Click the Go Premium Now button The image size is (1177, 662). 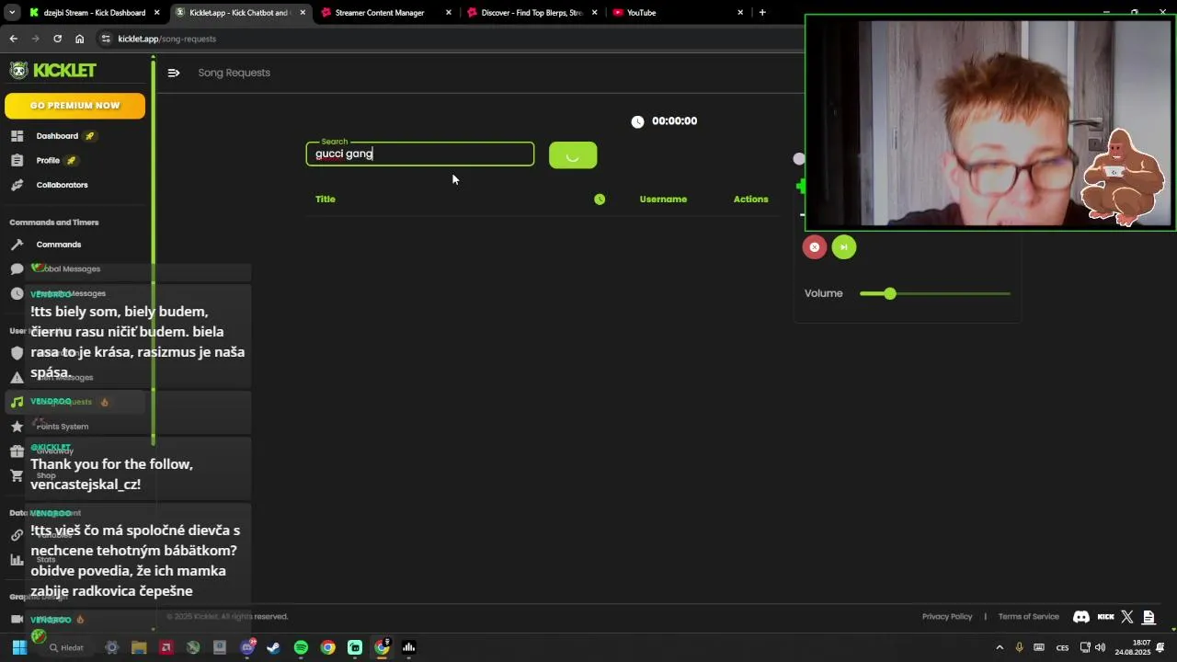pyautogui.click(x=74, y=106)
